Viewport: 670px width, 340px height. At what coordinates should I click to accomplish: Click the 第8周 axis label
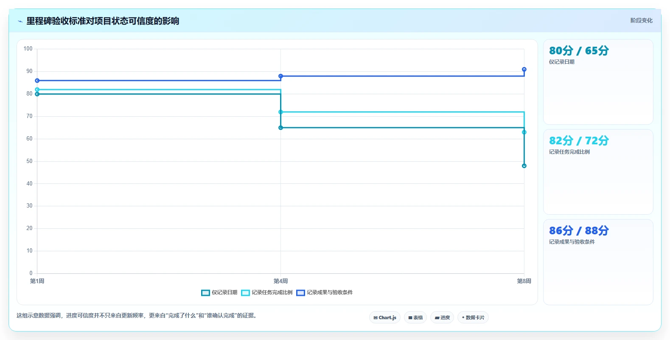click(x=524, y=281)
